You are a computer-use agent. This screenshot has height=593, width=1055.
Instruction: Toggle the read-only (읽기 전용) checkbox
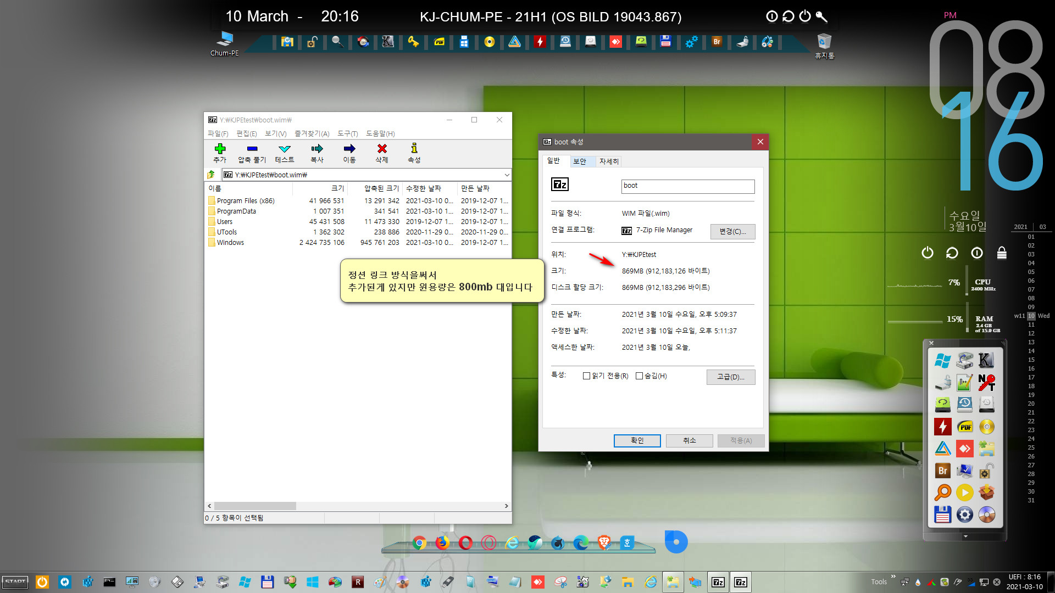tap(586, 376)
